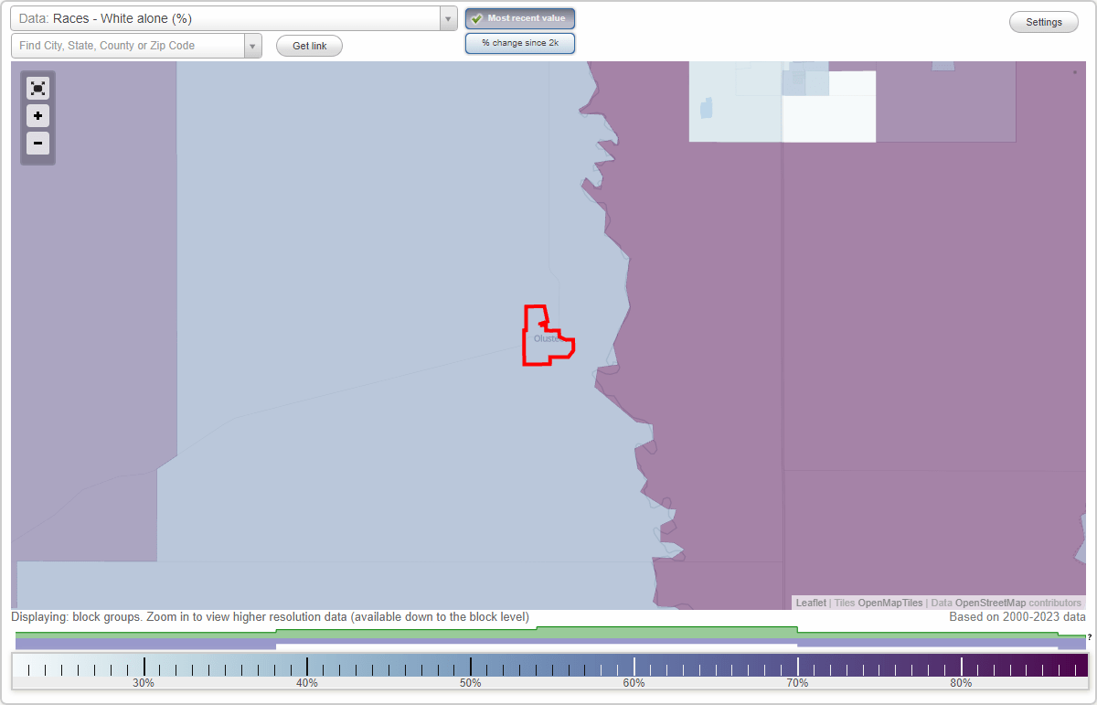Image resolution: width=1097 pixels, height=705 pixels.
Task: Expand the city/state/county search dropdown
Action: click(253, 45)
